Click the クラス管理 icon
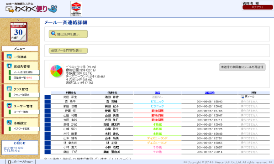Image resolution: width=274 pixels, height=164 pixels. [9, 89]
